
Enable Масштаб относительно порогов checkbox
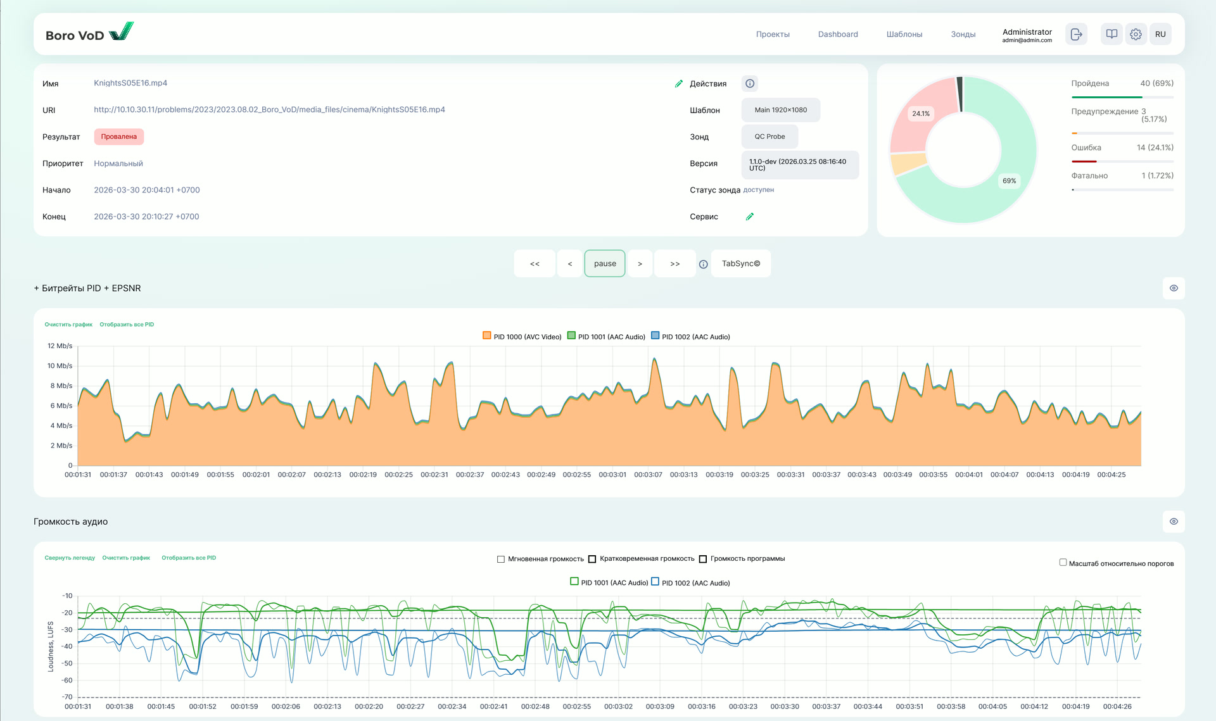pos(1063,562)
